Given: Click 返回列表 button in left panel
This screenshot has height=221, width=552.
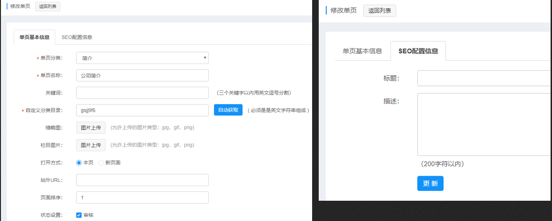Looking at the screenshot, I should [48, 6].
